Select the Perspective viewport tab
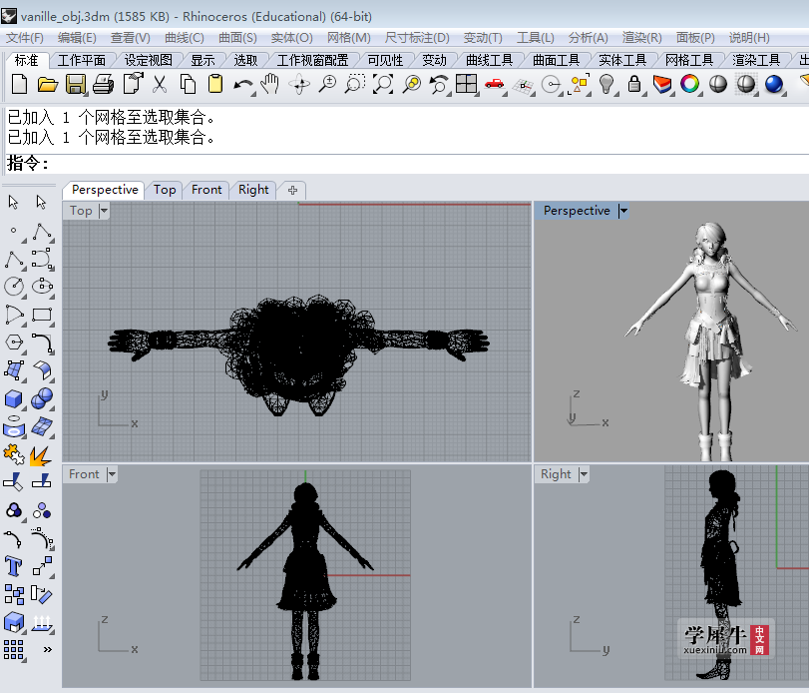The height and width of the screenshot is (693, 809). 105,190
